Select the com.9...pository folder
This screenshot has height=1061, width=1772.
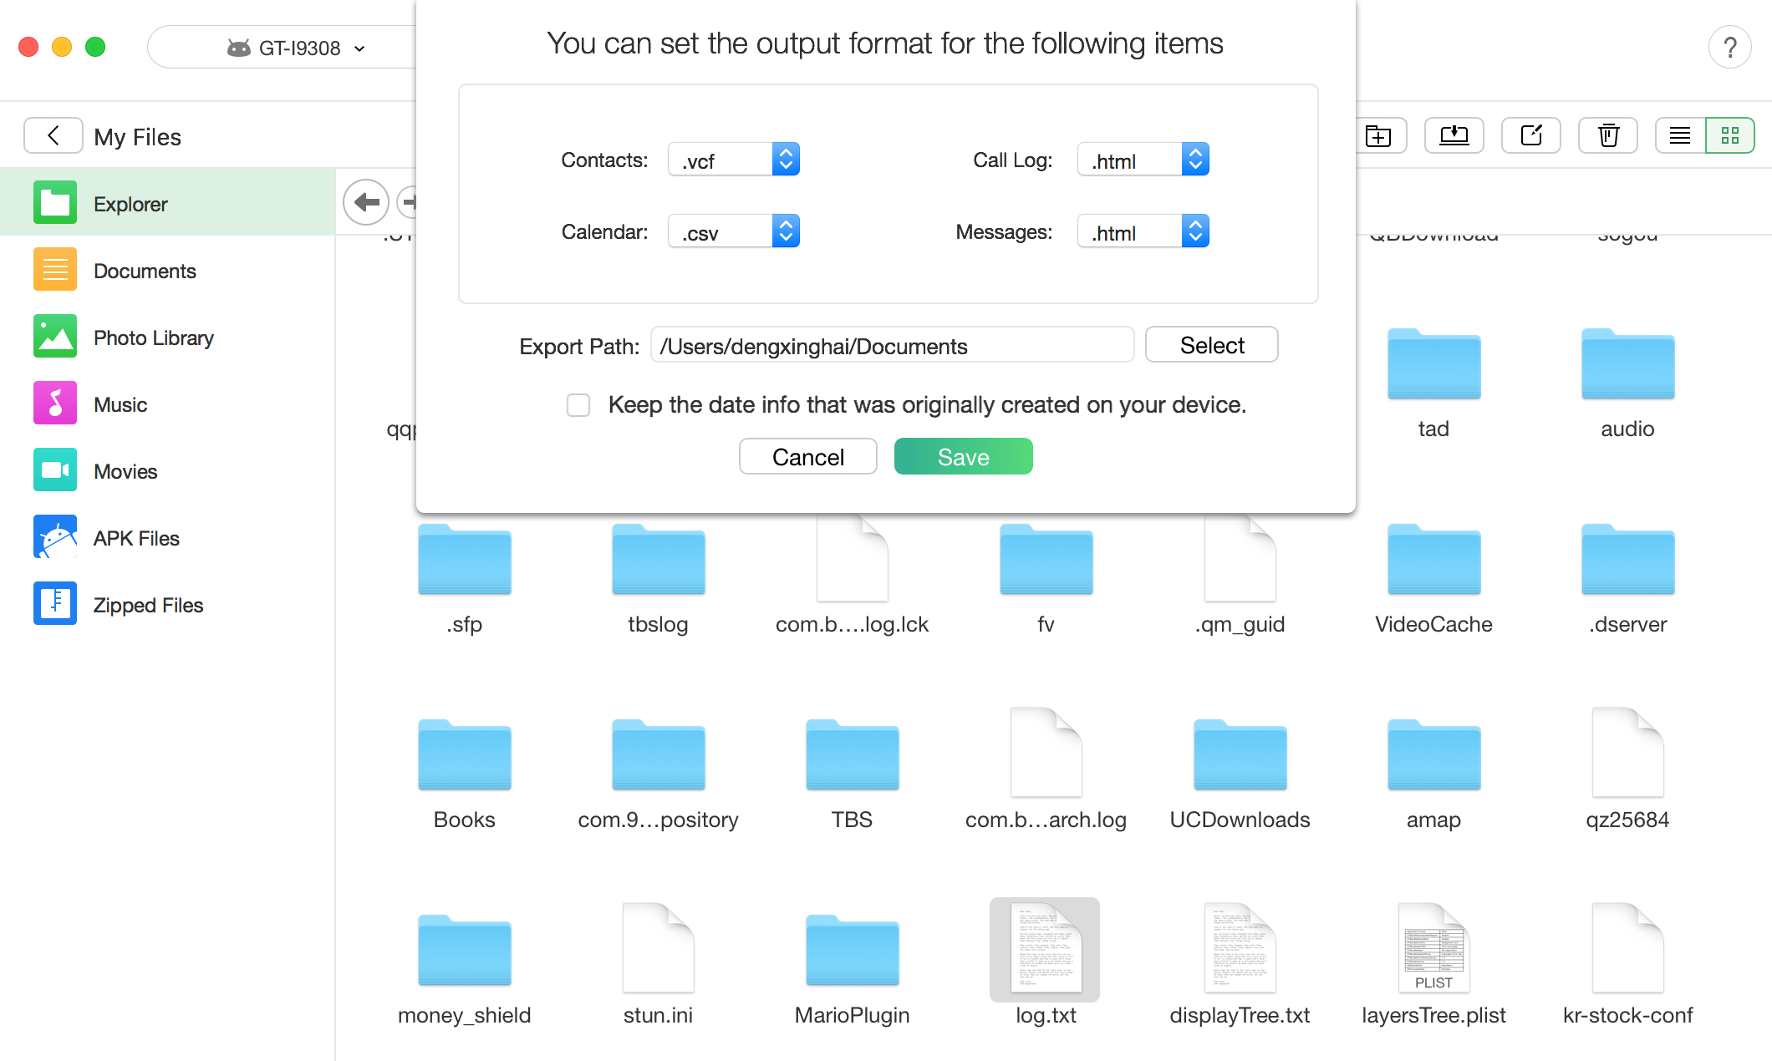[658, 755]
